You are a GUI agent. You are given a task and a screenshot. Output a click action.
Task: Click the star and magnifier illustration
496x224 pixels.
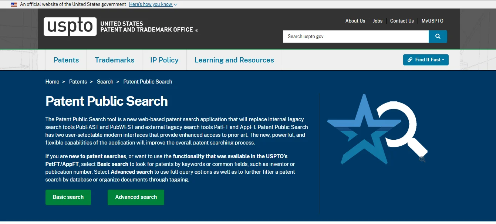377,129
